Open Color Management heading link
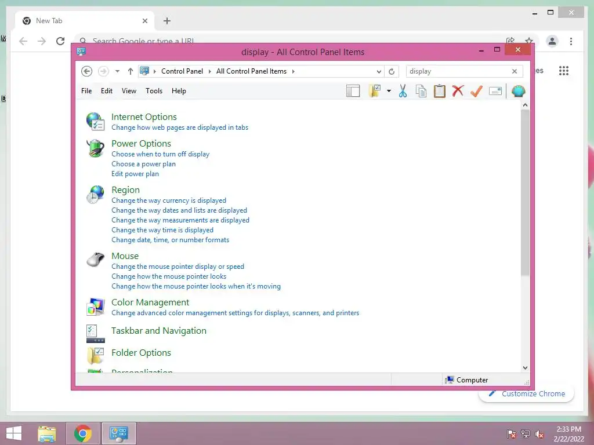This screenshot has height=445, width=594. (150, 302)
